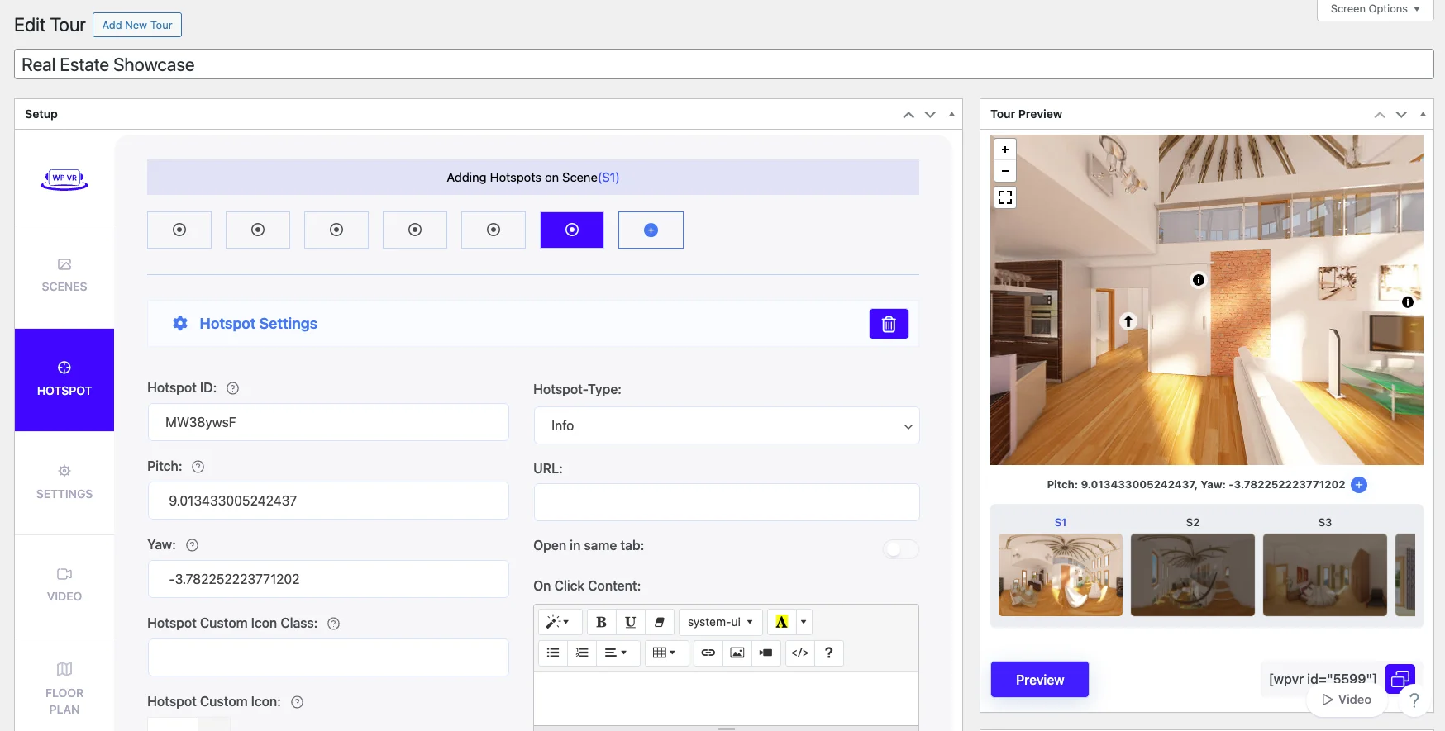Open Hotspot Custom Icon Class help tooltip
The height and width of the screenshot is (731, 1445).
coord(334,624)
